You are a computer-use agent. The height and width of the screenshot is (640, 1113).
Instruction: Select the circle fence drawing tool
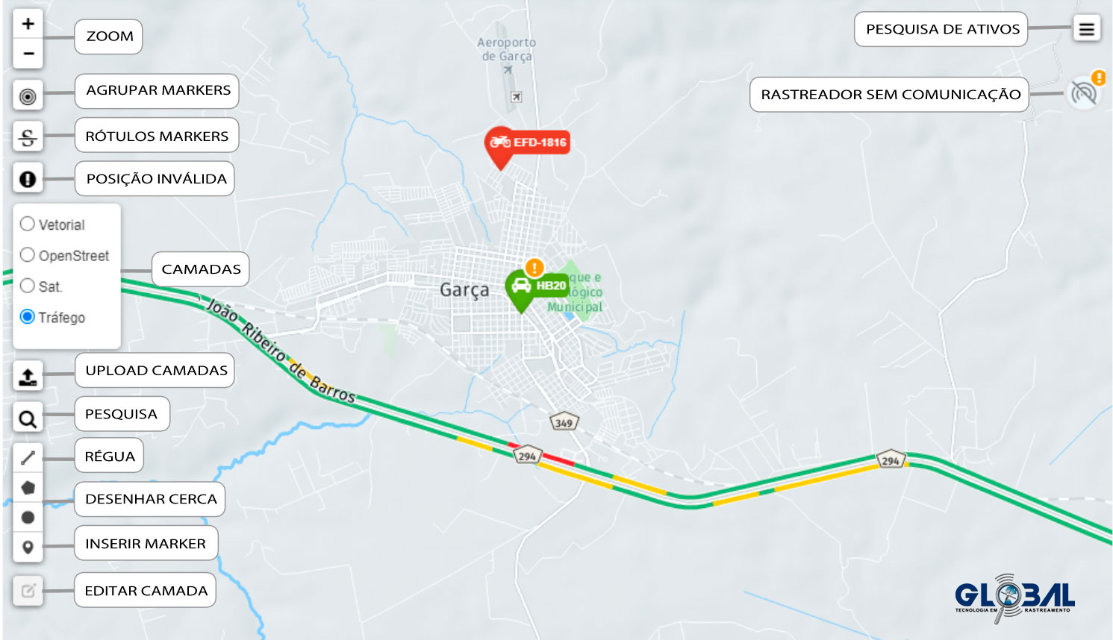click(28, 517)
